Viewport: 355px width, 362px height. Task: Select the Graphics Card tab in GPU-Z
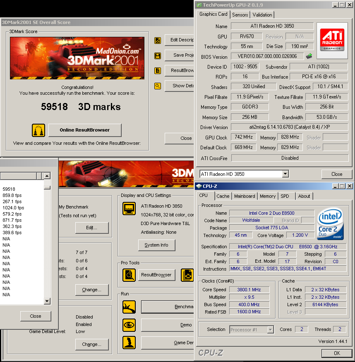tap(213, 14)
